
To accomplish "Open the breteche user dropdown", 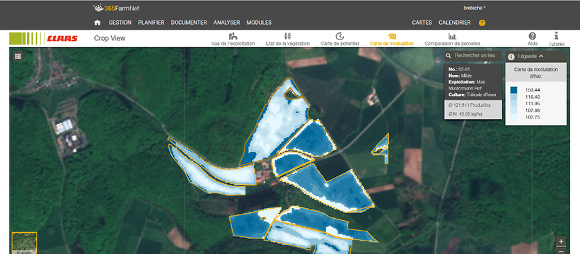I will click(x=474, y=8).
